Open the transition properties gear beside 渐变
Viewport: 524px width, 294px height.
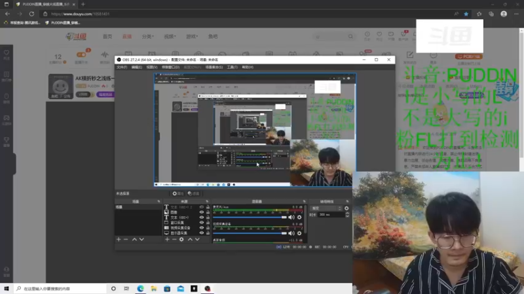(x=346, y=208)
